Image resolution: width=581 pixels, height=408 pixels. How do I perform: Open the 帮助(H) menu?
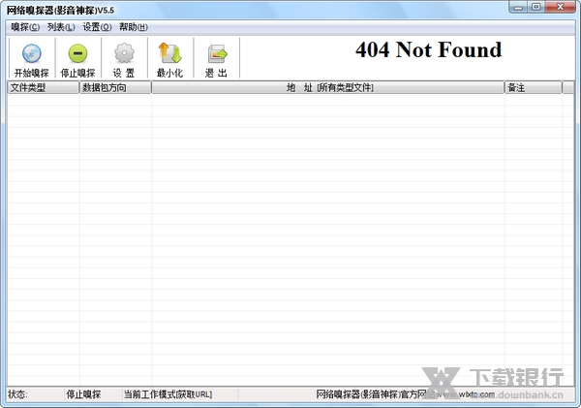[x=133, y=27]
